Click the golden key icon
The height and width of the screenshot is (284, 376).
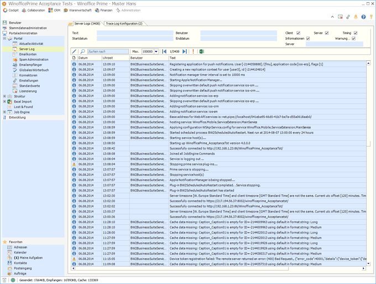(x=371, y=17)
